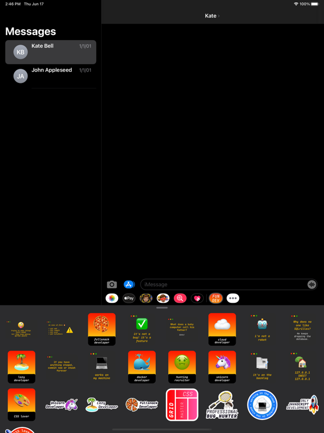
Task: Pick the 'works on my machine' sticker
Action: [x=102, y=366]
